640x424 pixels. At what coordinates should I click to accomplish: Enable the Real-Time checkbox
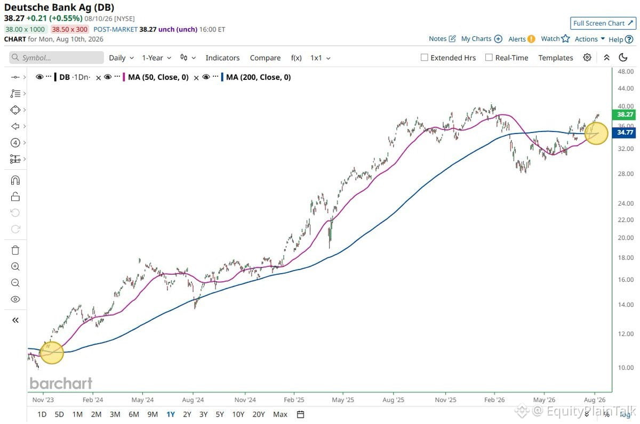[x=489, y=58]
